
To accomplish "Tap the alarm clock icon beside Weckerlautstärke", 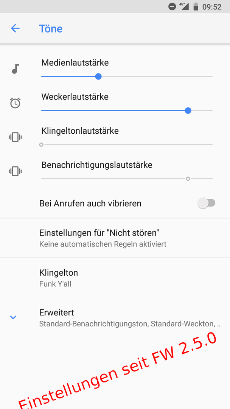I will click(15, 103).
